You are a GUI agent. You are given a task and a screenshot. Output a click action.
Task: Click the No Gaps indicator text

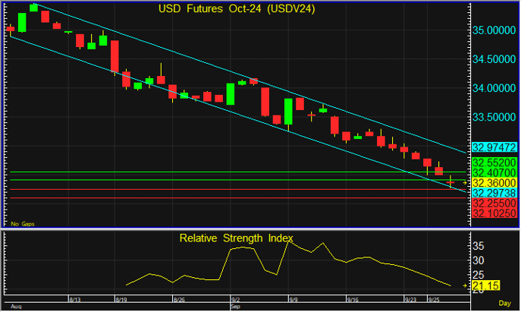[21, 224]
